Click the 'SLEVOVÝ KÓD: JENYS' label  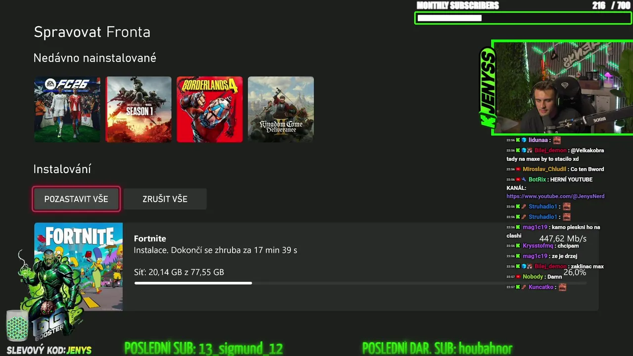point(49,350)
